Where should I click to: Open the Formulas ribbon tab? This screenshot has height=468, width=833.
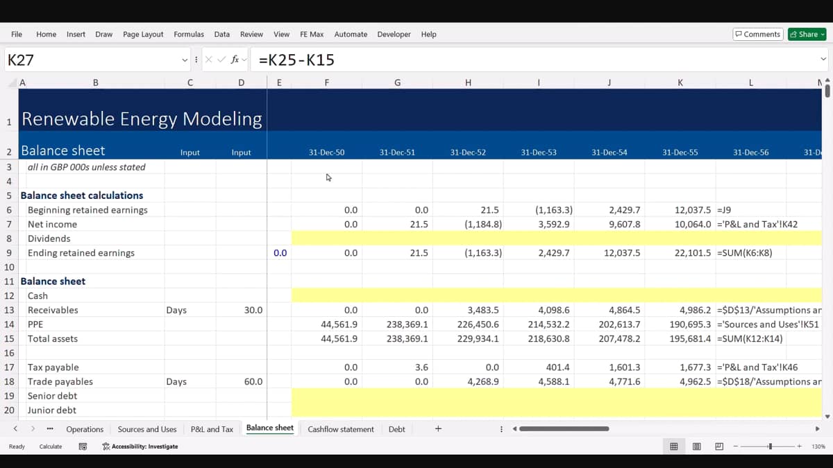click(x=189, y=34)
